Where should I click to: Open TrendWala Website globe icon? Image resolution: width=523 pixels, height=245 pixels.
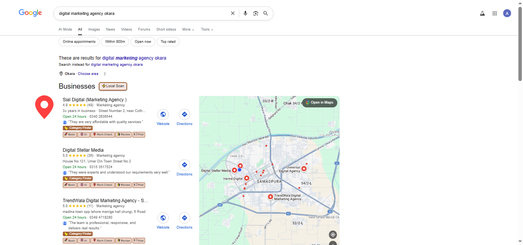coord(163,218)
